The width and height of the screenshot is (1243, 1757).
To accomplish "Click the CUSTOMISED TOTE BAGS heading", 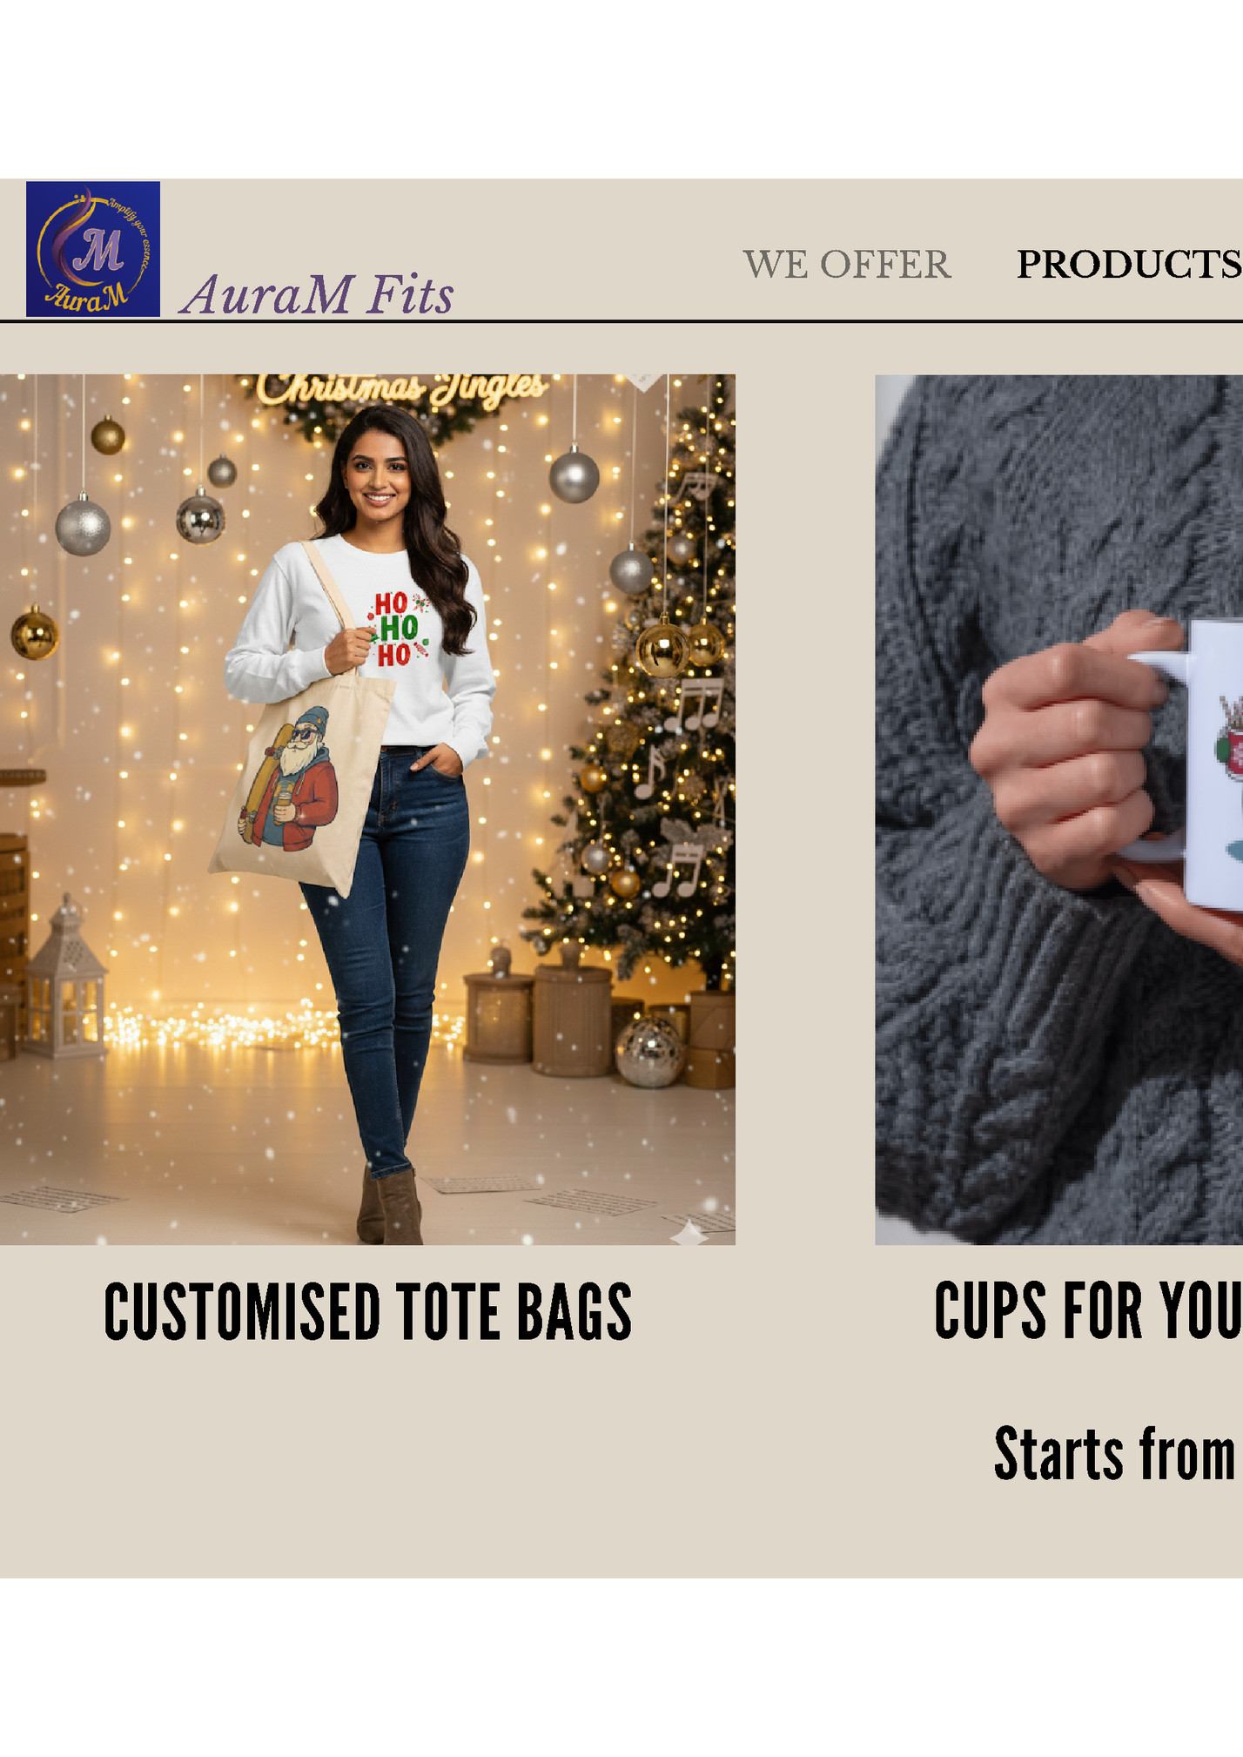I will coord(368,1310).
